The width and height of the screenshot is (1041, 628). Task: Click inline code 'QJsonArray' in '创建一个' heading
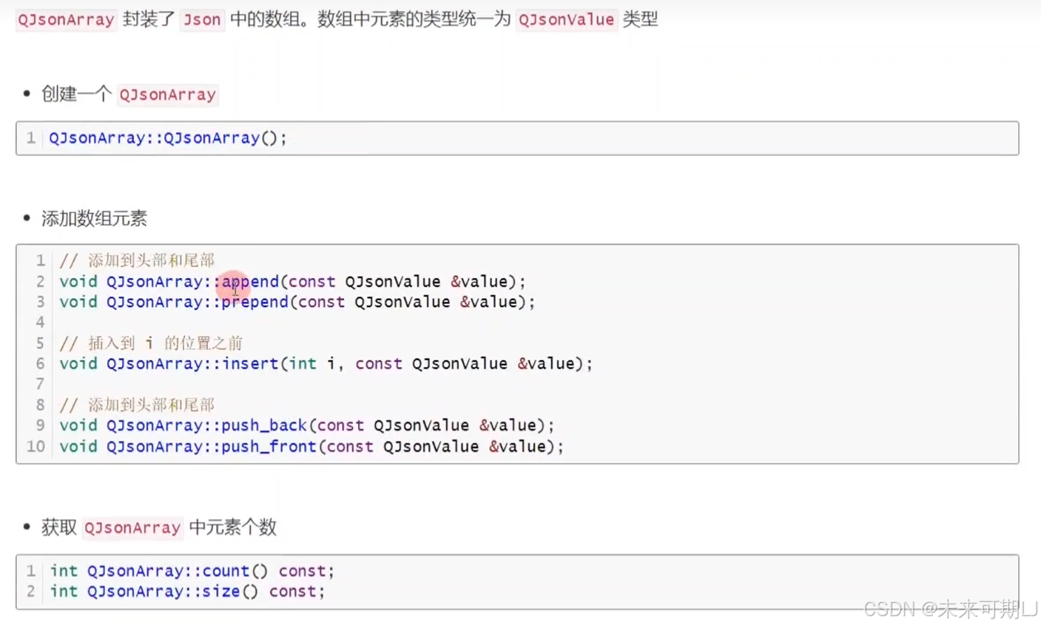168,95
